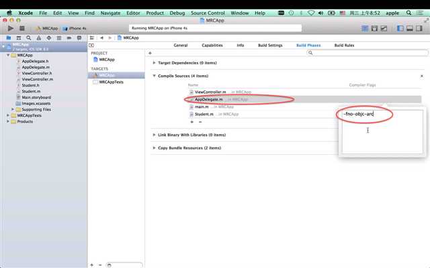Stop the running app

point(22,28)
